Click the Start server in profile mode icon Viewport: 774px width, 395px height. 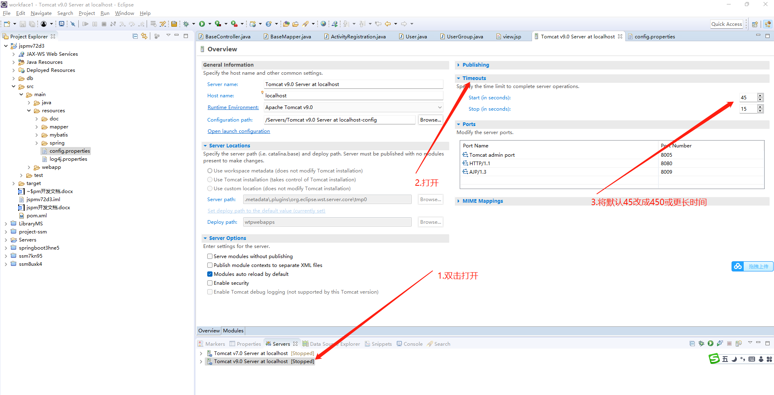coord(720,343)
